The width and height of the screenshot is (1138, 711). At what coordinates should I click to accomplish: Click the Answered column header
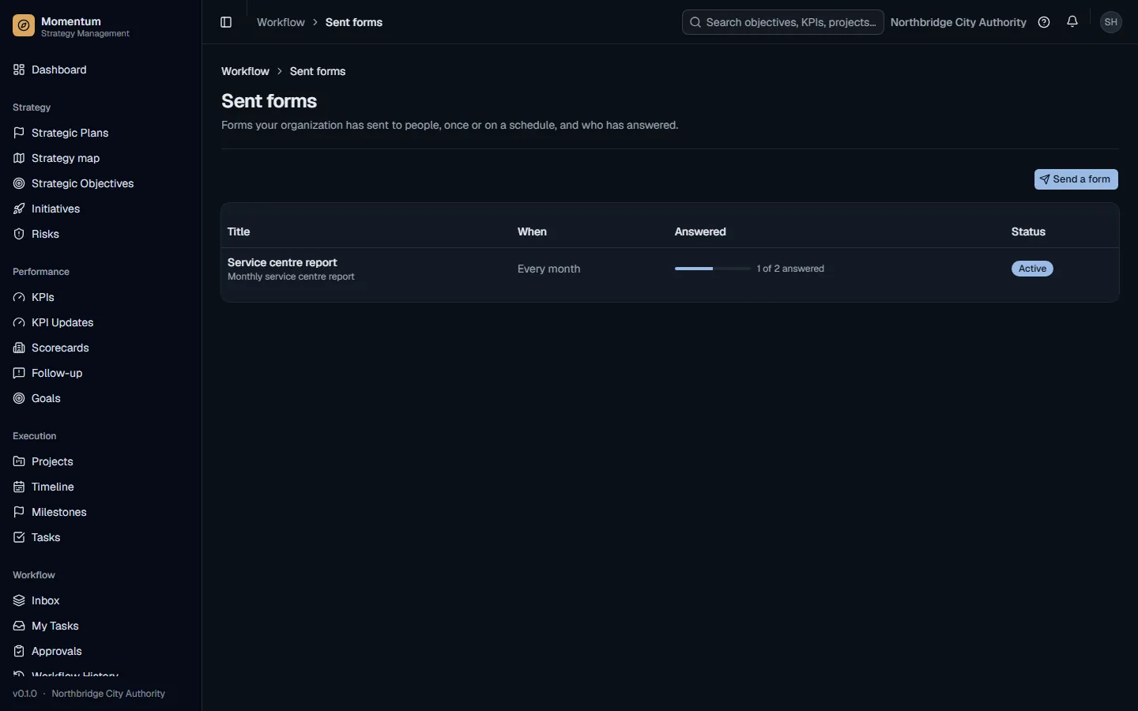[x=700, y=231]
